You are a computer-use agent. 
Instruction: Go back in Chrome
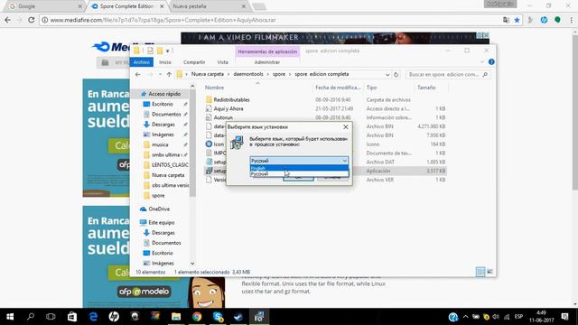click(8, 20)
